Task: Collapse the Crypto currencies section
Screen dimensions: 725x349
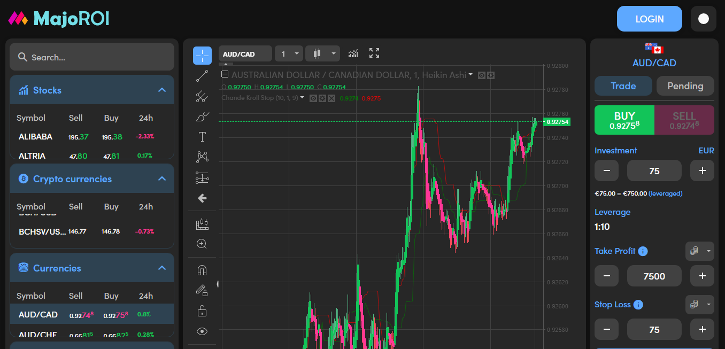Action: tap(162, 179)
